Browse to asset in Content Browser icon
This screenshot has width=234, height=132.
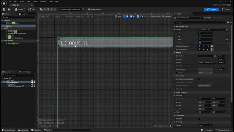pos(9,10)
